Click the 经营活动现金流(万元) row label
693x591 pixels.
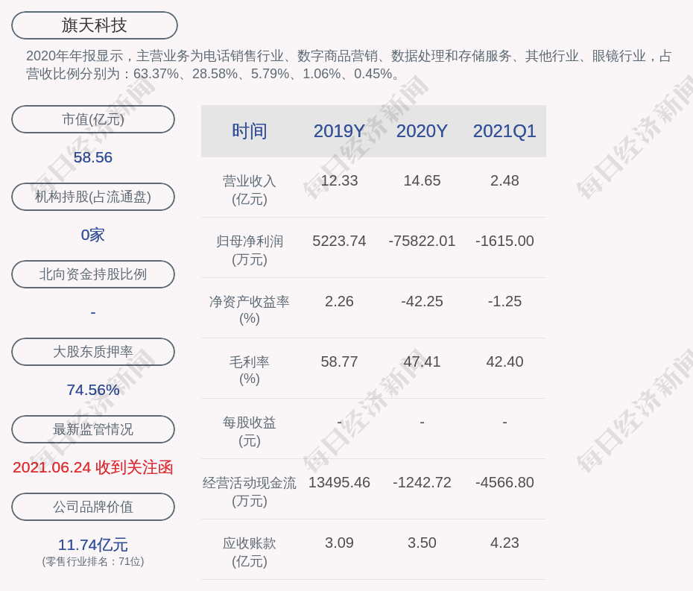click(250, 492)
